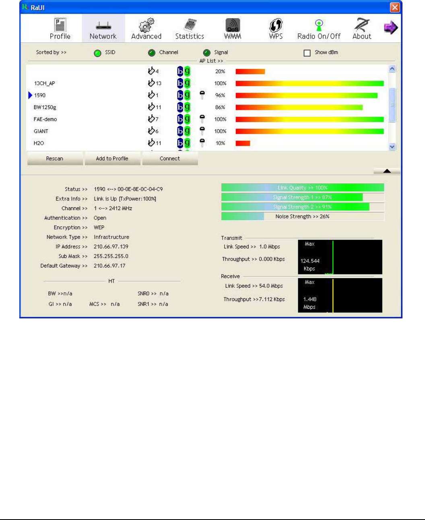Click channel 7 icon in FAE-demo row

click(x=151, y=119)
